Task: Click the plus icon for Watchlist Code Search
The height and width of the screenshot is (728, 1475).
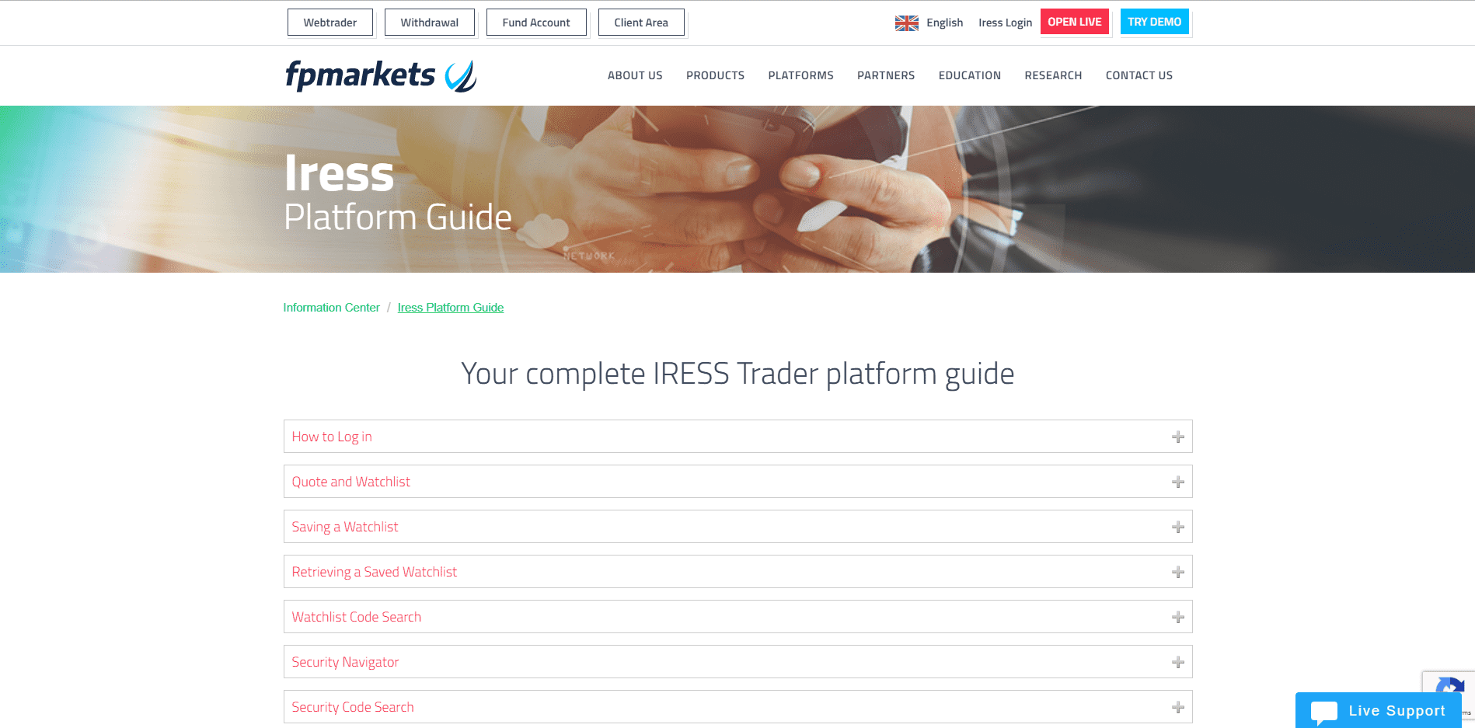Action: (1178, 617)
